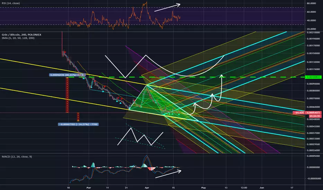The image size is (323, 190).
Task: Open the MACD (12, 26, close, 9) label
Action: (x=17, y=157)
